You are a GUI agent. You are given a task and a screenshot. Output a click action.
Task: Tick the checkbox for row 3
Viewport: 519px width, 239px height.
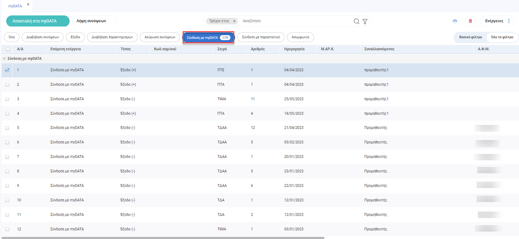(x=7, y=99)
